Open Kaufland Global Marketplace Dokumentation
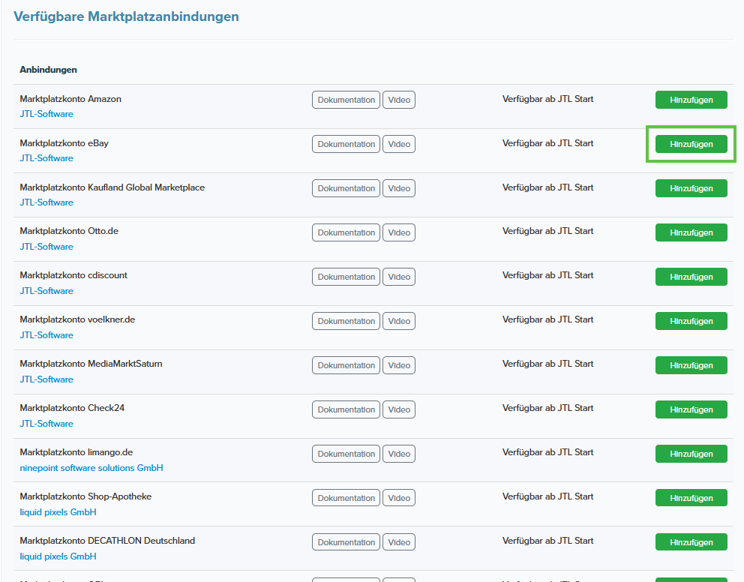Viewport: 744px width, 582px height. click(346, 188)
